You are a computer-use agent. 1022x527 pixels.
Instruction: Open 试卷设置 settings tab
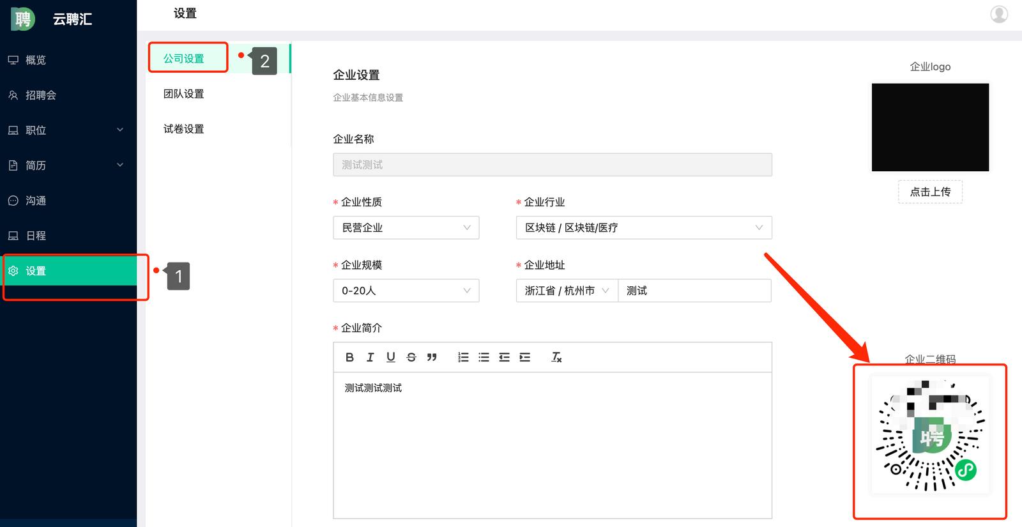click(184, 129)
